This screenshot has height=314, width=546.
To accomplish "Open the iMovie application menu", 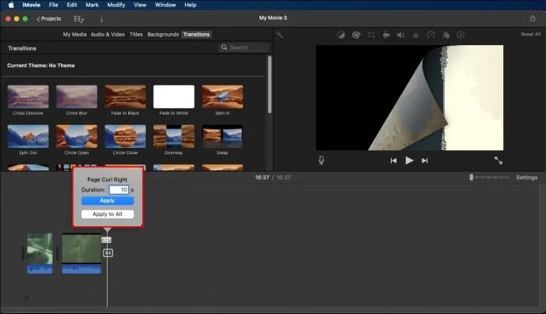I will 32,5.
